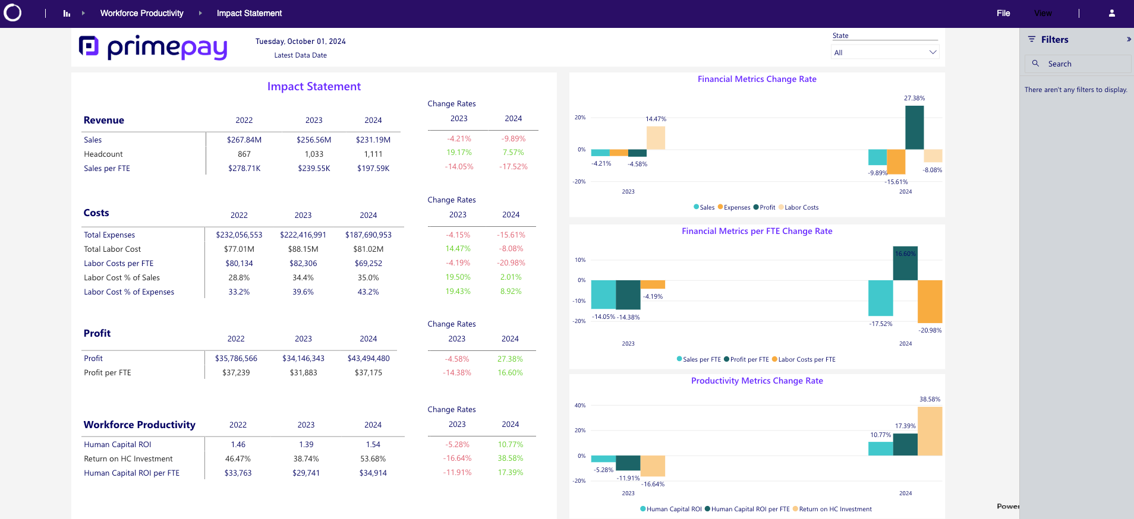Select Labor Costs per FTE legend entry
This screenshot has width=1134, height=519.
pos(804,359)
